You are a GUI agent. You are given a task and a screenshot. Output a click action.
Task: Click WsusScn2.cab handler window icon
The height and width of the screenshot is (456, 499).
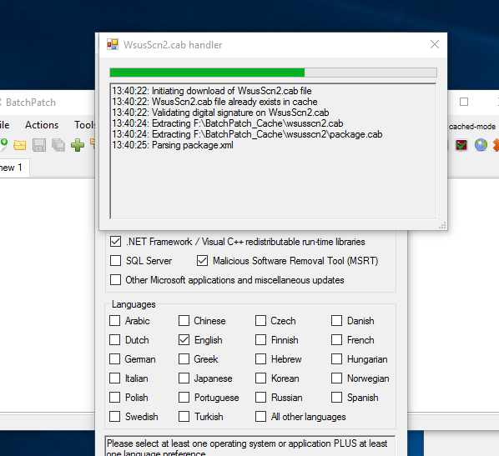(x=113, y=44)
